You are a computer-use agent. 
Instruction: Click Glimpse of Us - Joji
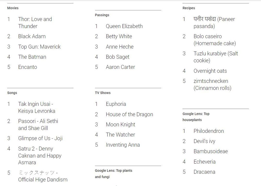coord(40,138)
